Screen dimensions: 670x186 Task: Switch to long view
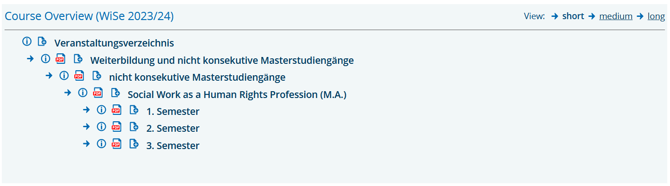tap(656, 16)
